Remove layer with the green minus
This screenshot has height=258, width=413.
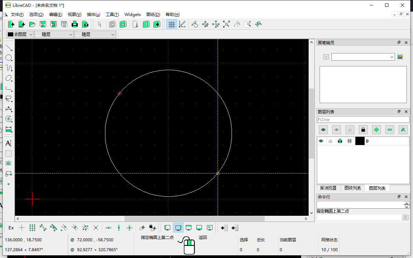pos(390,130)
